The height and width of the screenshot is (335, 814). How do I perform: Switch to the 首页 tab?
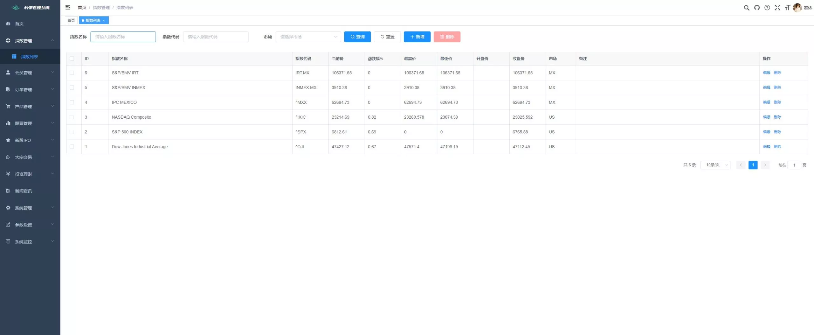[x=71, y=20]
